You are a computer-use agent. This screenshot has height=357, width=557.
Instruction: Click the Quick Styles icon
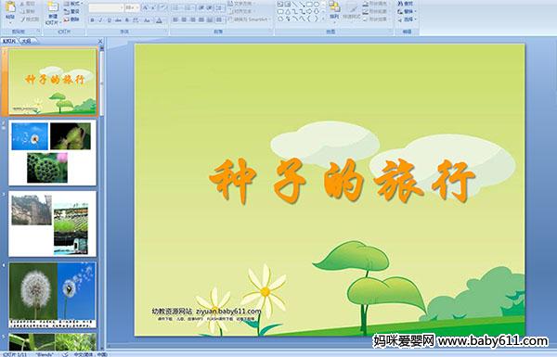[352, 7]
